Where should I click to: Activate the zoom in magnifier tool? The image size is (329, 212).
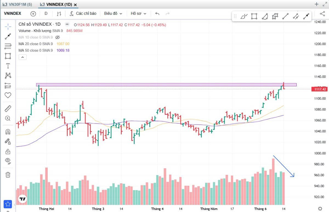[x=8, y=119]
